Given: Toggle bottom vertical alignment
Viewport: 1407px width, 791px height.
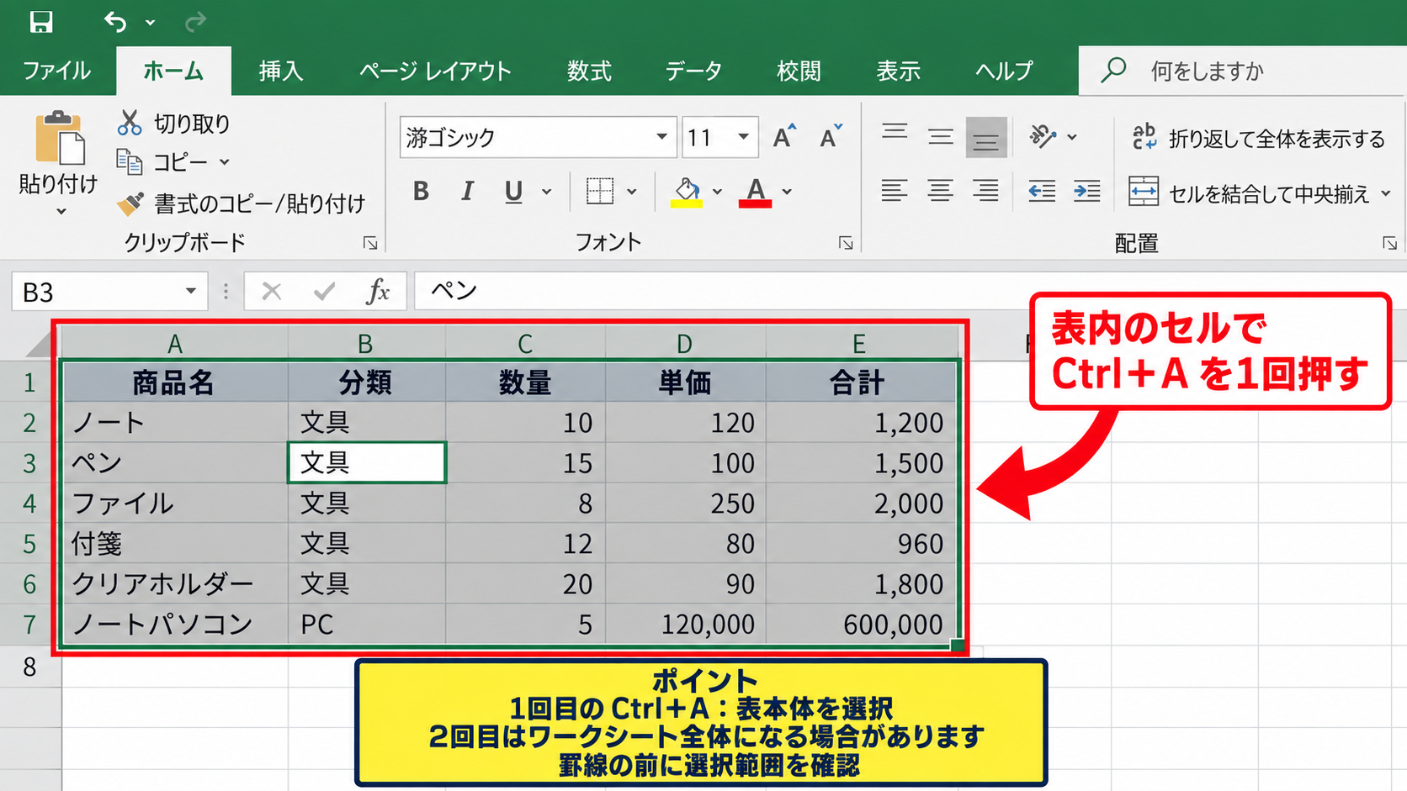Looking at the screenshot, I should coord(986,137).
